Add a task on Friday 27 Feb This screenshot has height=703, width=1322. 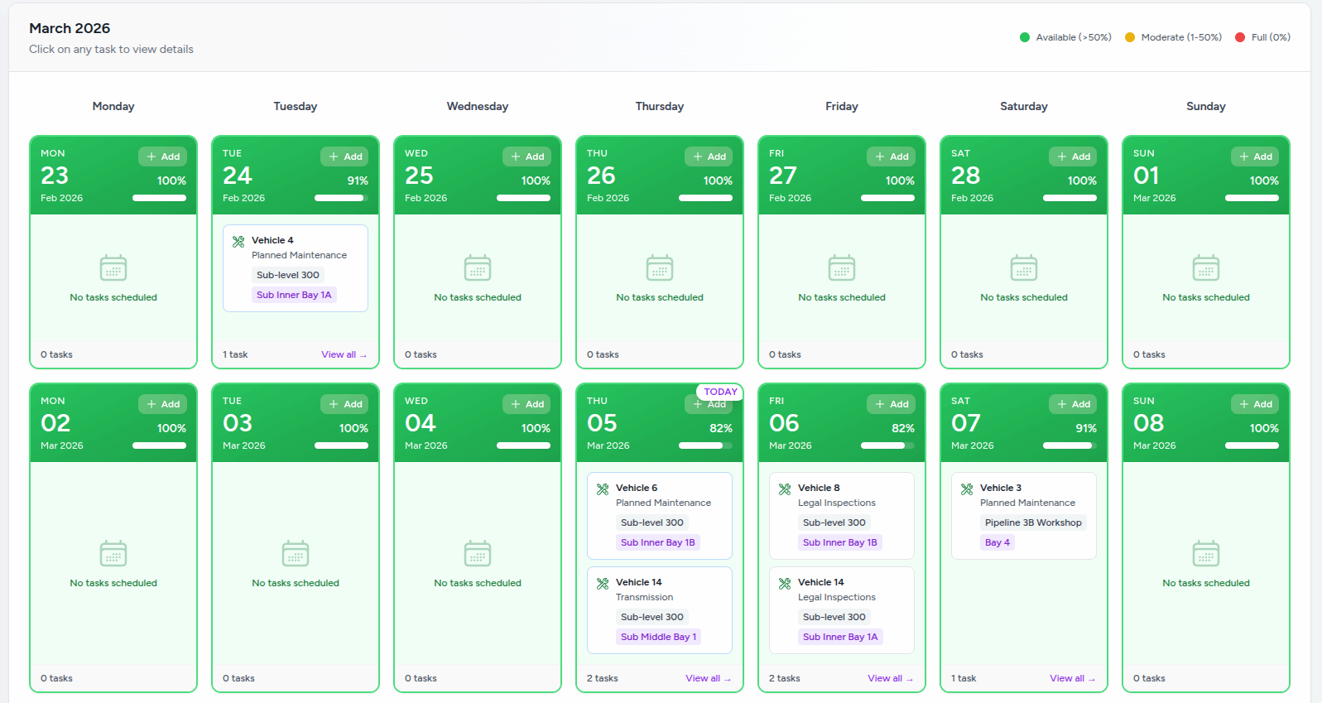pos(892,156)
